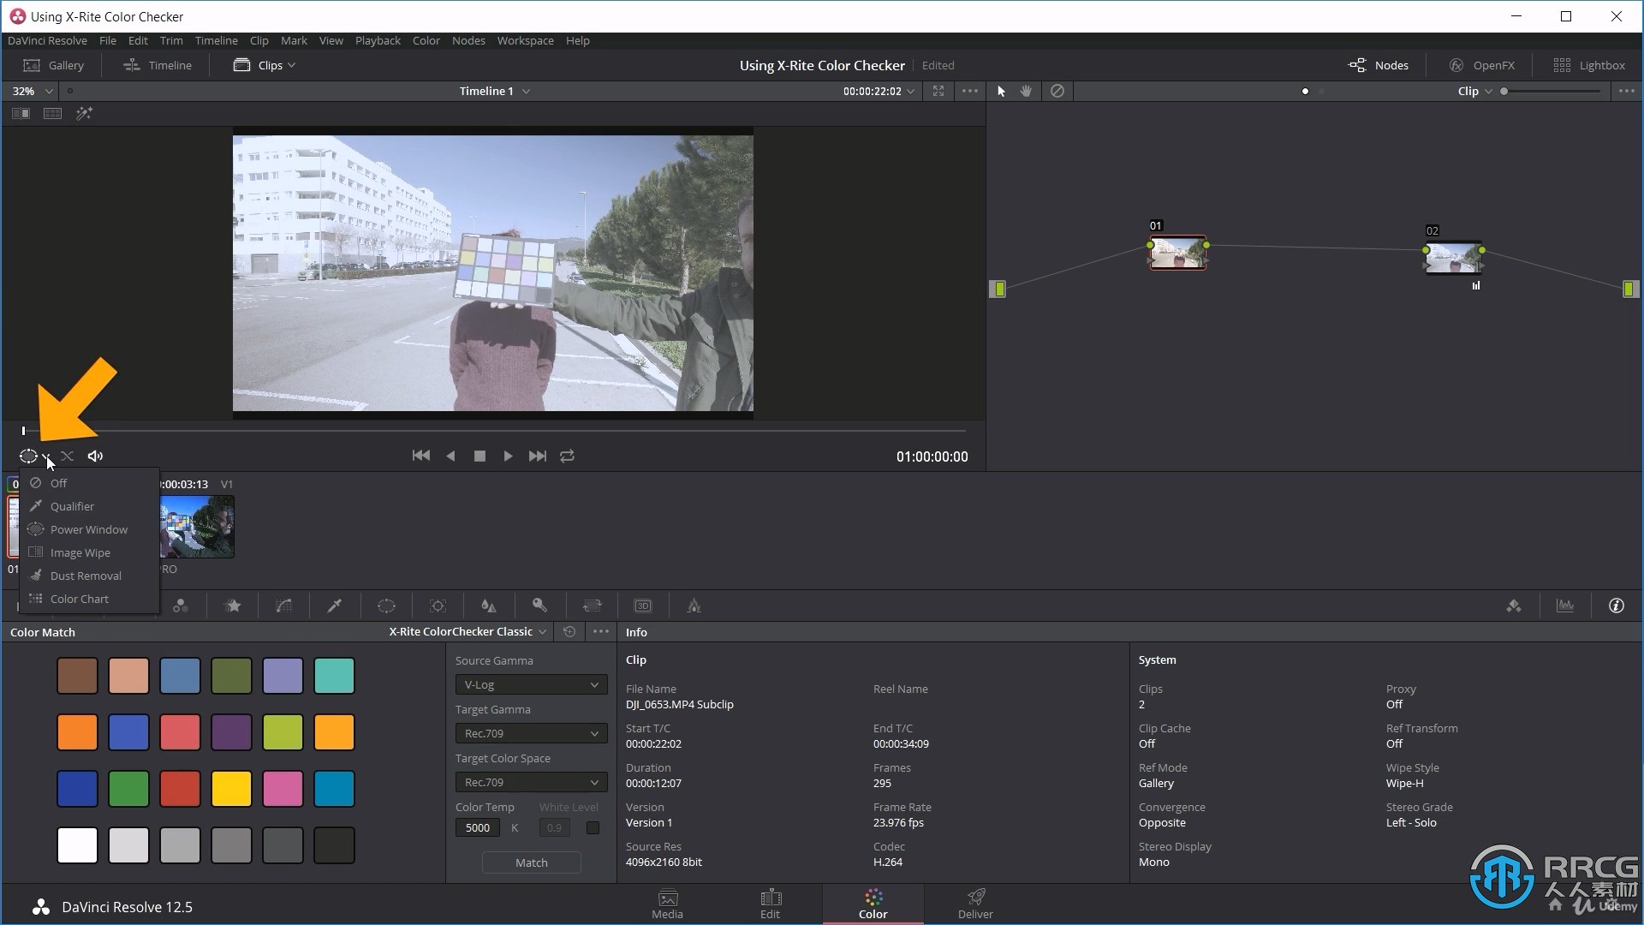Toggle highlight magic wand icon
Image resolution: width=1644 pixels, height=925 pixels.
[84, 113]
